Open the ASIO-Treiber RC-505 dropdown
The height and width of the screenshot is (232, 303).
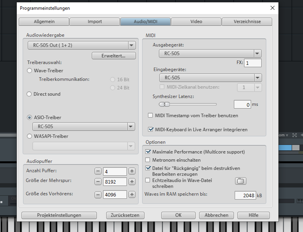pyautogui.click(x=84, y=127)
